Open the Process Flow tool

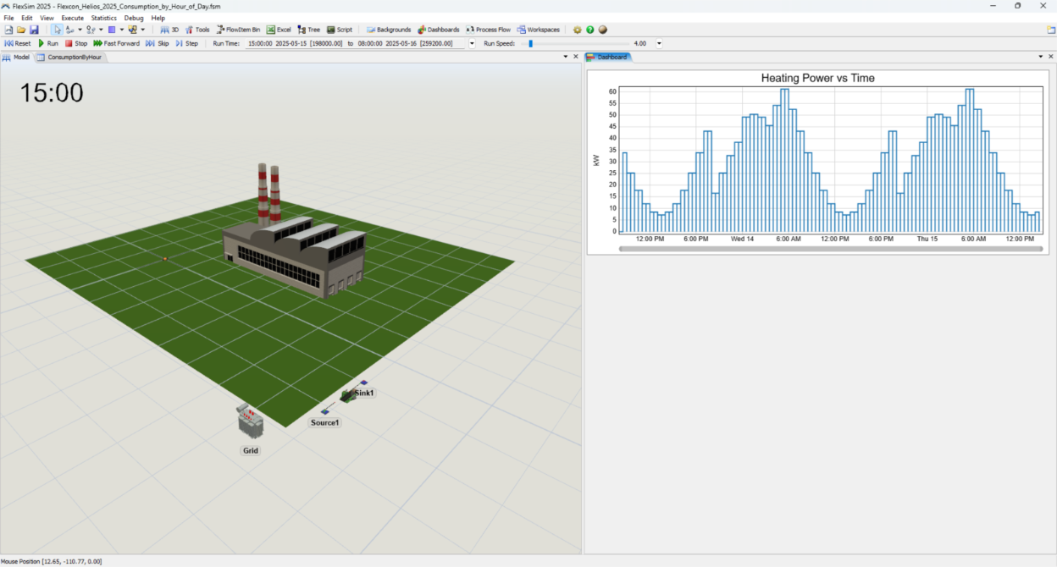point(487,29)
